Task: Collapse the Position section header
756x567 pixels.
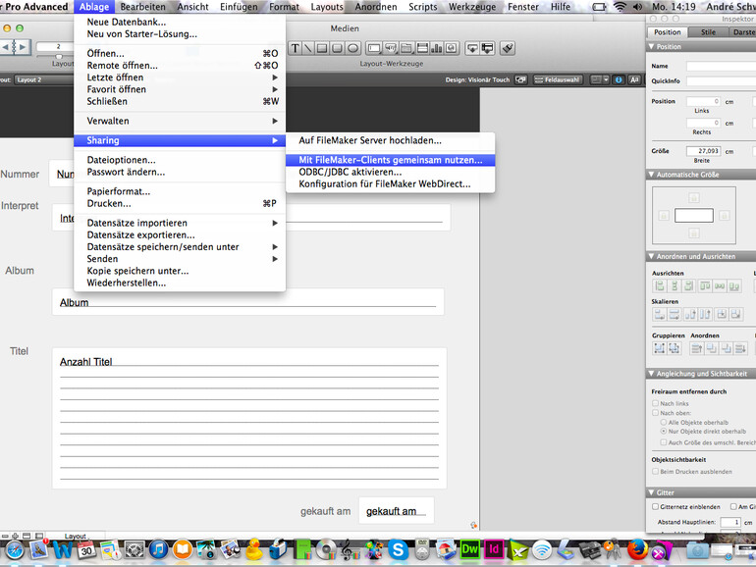Action: 701,47
